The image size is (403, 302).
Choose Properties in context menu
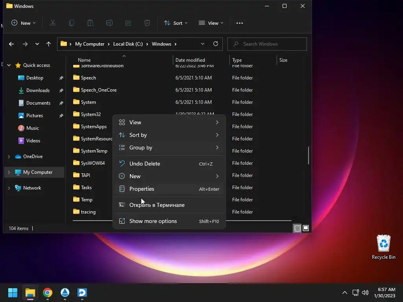tap(169, 189)
